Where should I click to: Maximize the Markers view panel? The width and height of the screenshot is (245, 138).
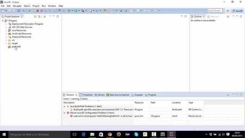[x=241, y=95]
